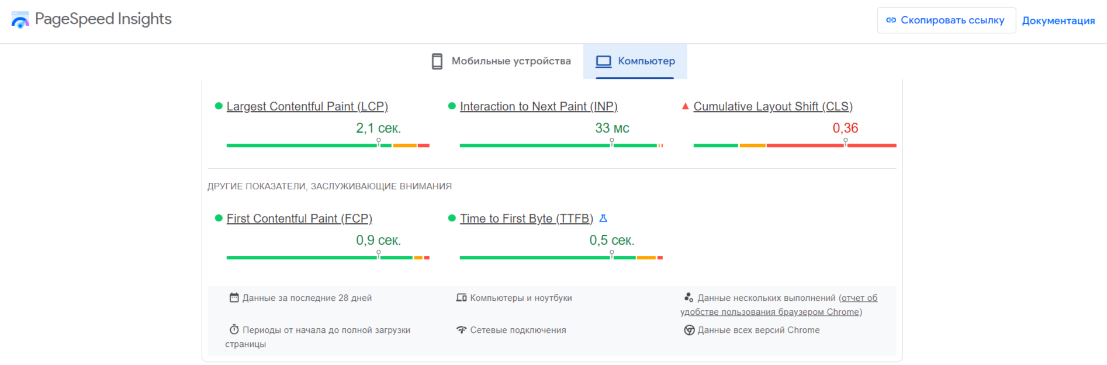Click the wifi icon by Сетевые подключения
Viewport: 1107px width, 365px height.
tap(462, 330)
